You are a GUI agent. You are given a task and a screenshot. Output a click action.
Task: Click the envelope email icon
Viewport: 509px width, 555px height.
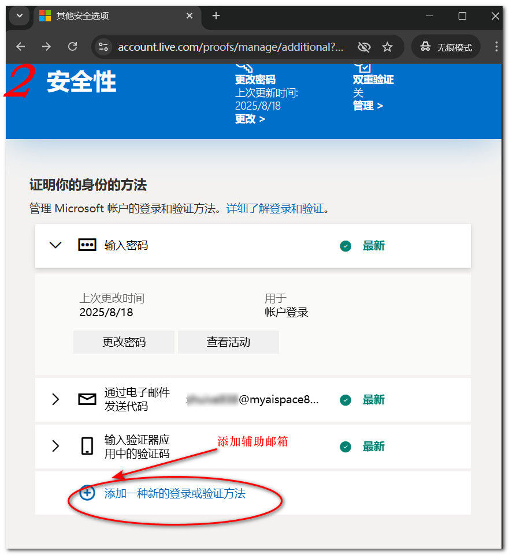click(x=87, y=400)
